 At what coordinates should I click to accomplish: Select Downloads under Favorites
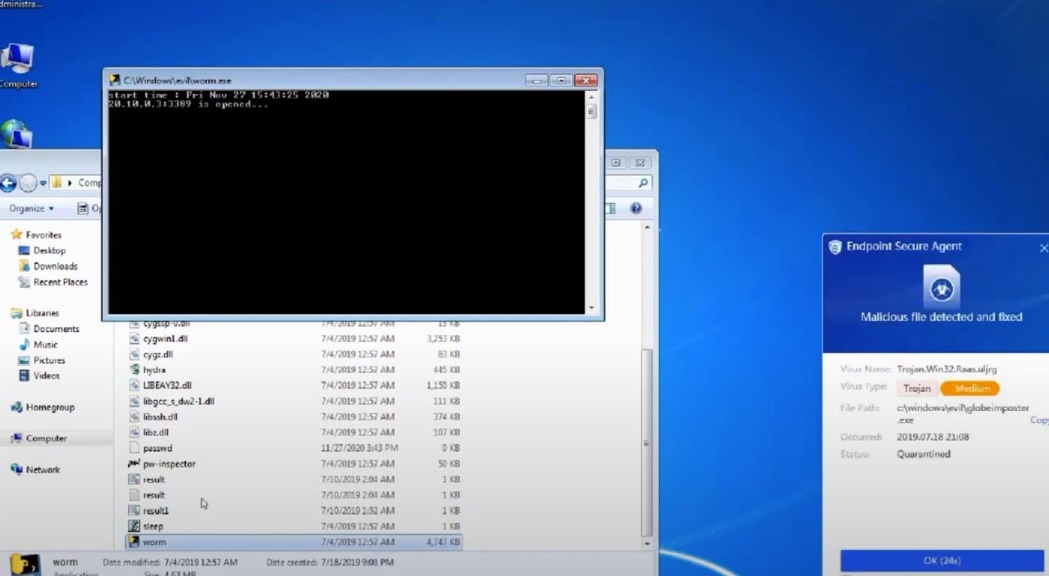[x=48, y=266]
